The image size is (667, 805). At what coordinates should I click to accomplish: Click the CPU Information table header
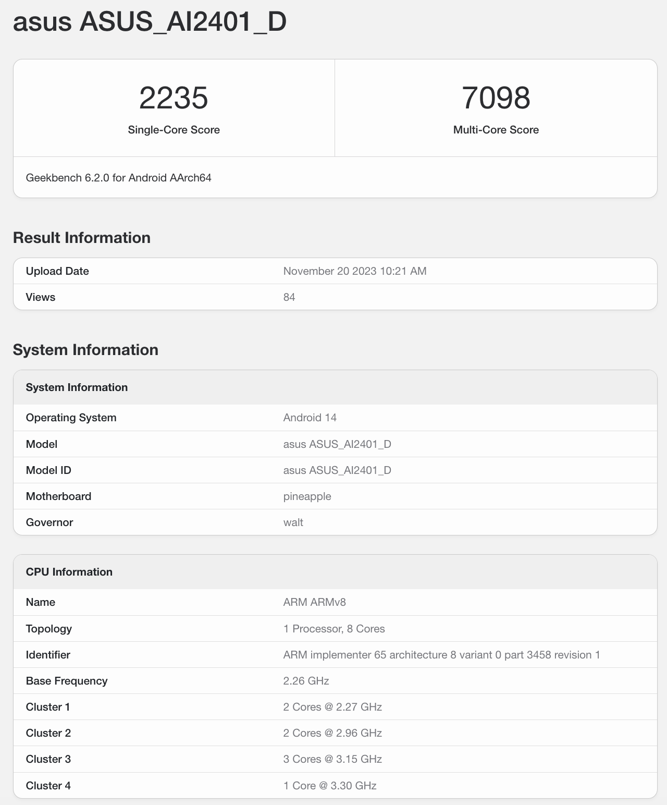[69, 572]
